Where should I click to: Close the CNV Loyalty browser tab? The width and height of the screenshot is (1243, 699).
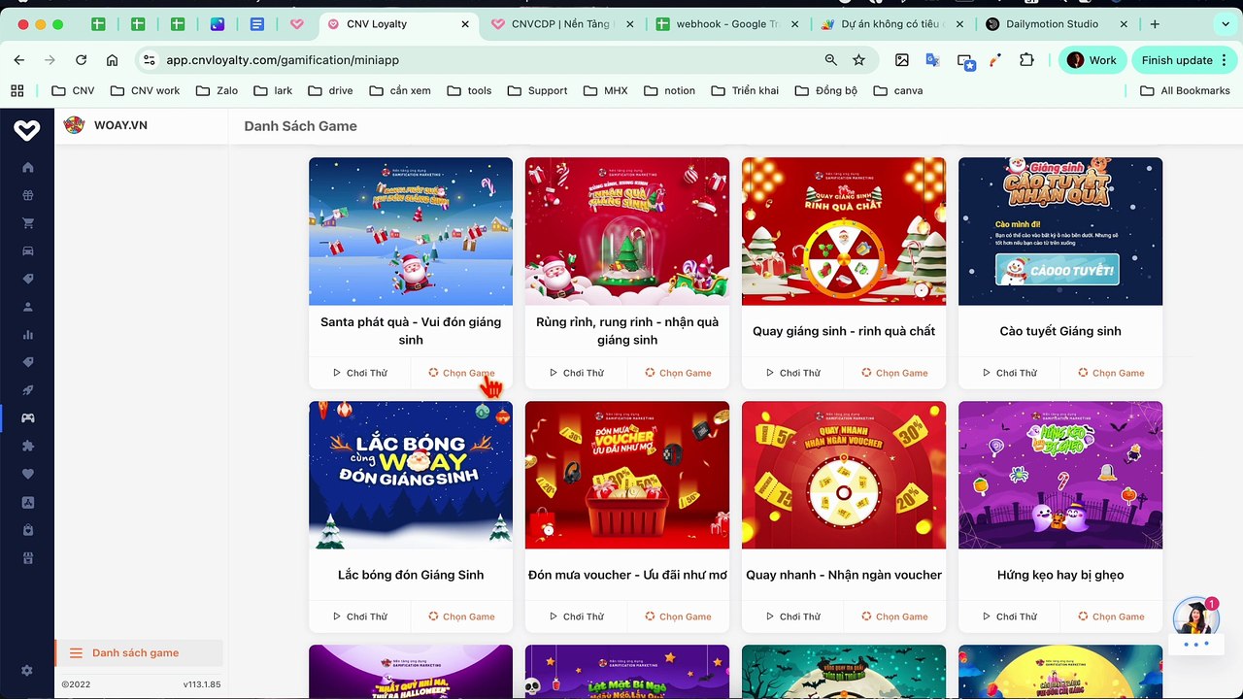465,24
